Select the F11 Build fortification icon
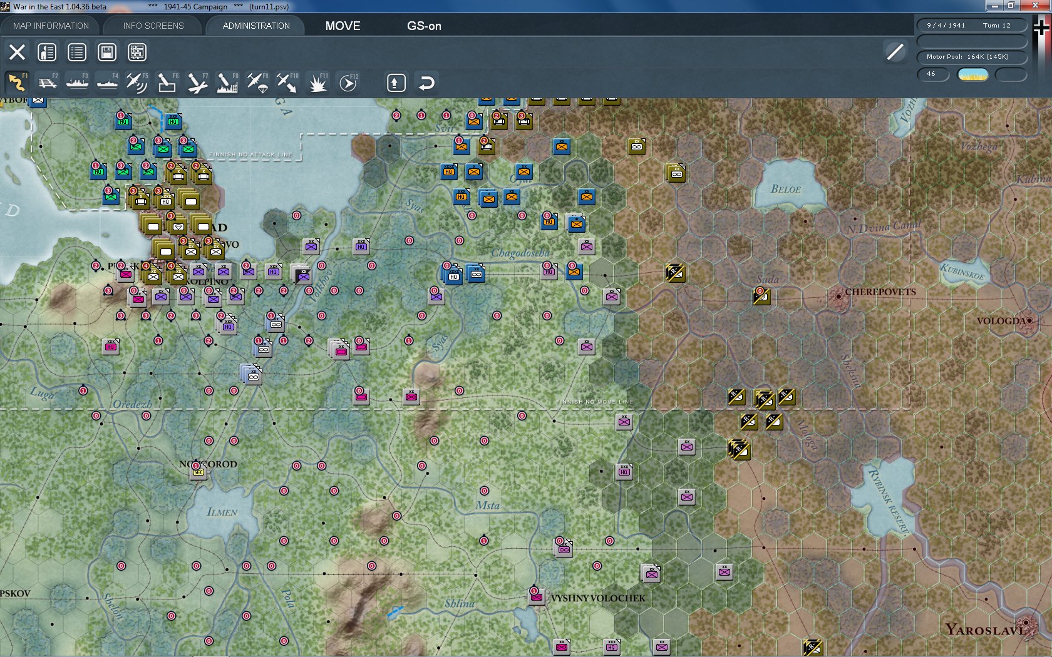1052x657 pixels. [x=317, y=83]
